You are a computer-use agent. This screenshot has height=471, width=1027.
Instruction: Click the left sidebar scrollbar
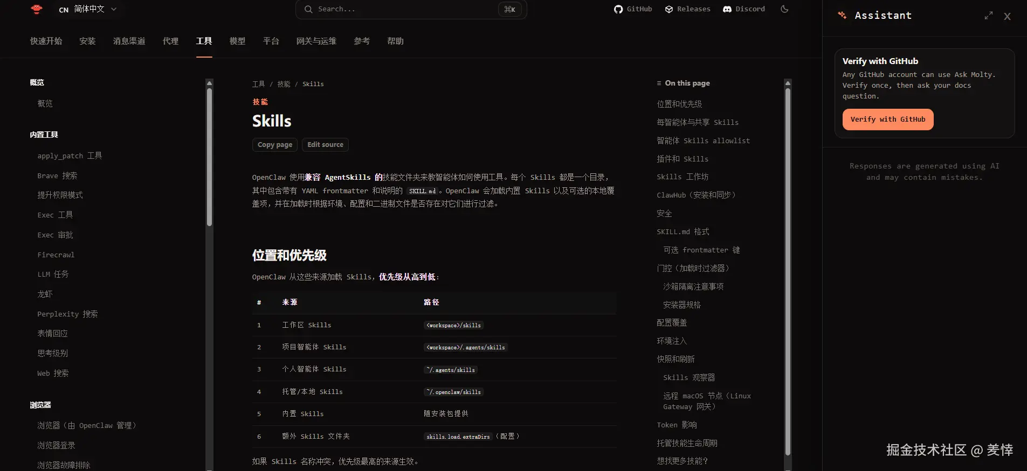pyautogui.click(x=209, y=156)
